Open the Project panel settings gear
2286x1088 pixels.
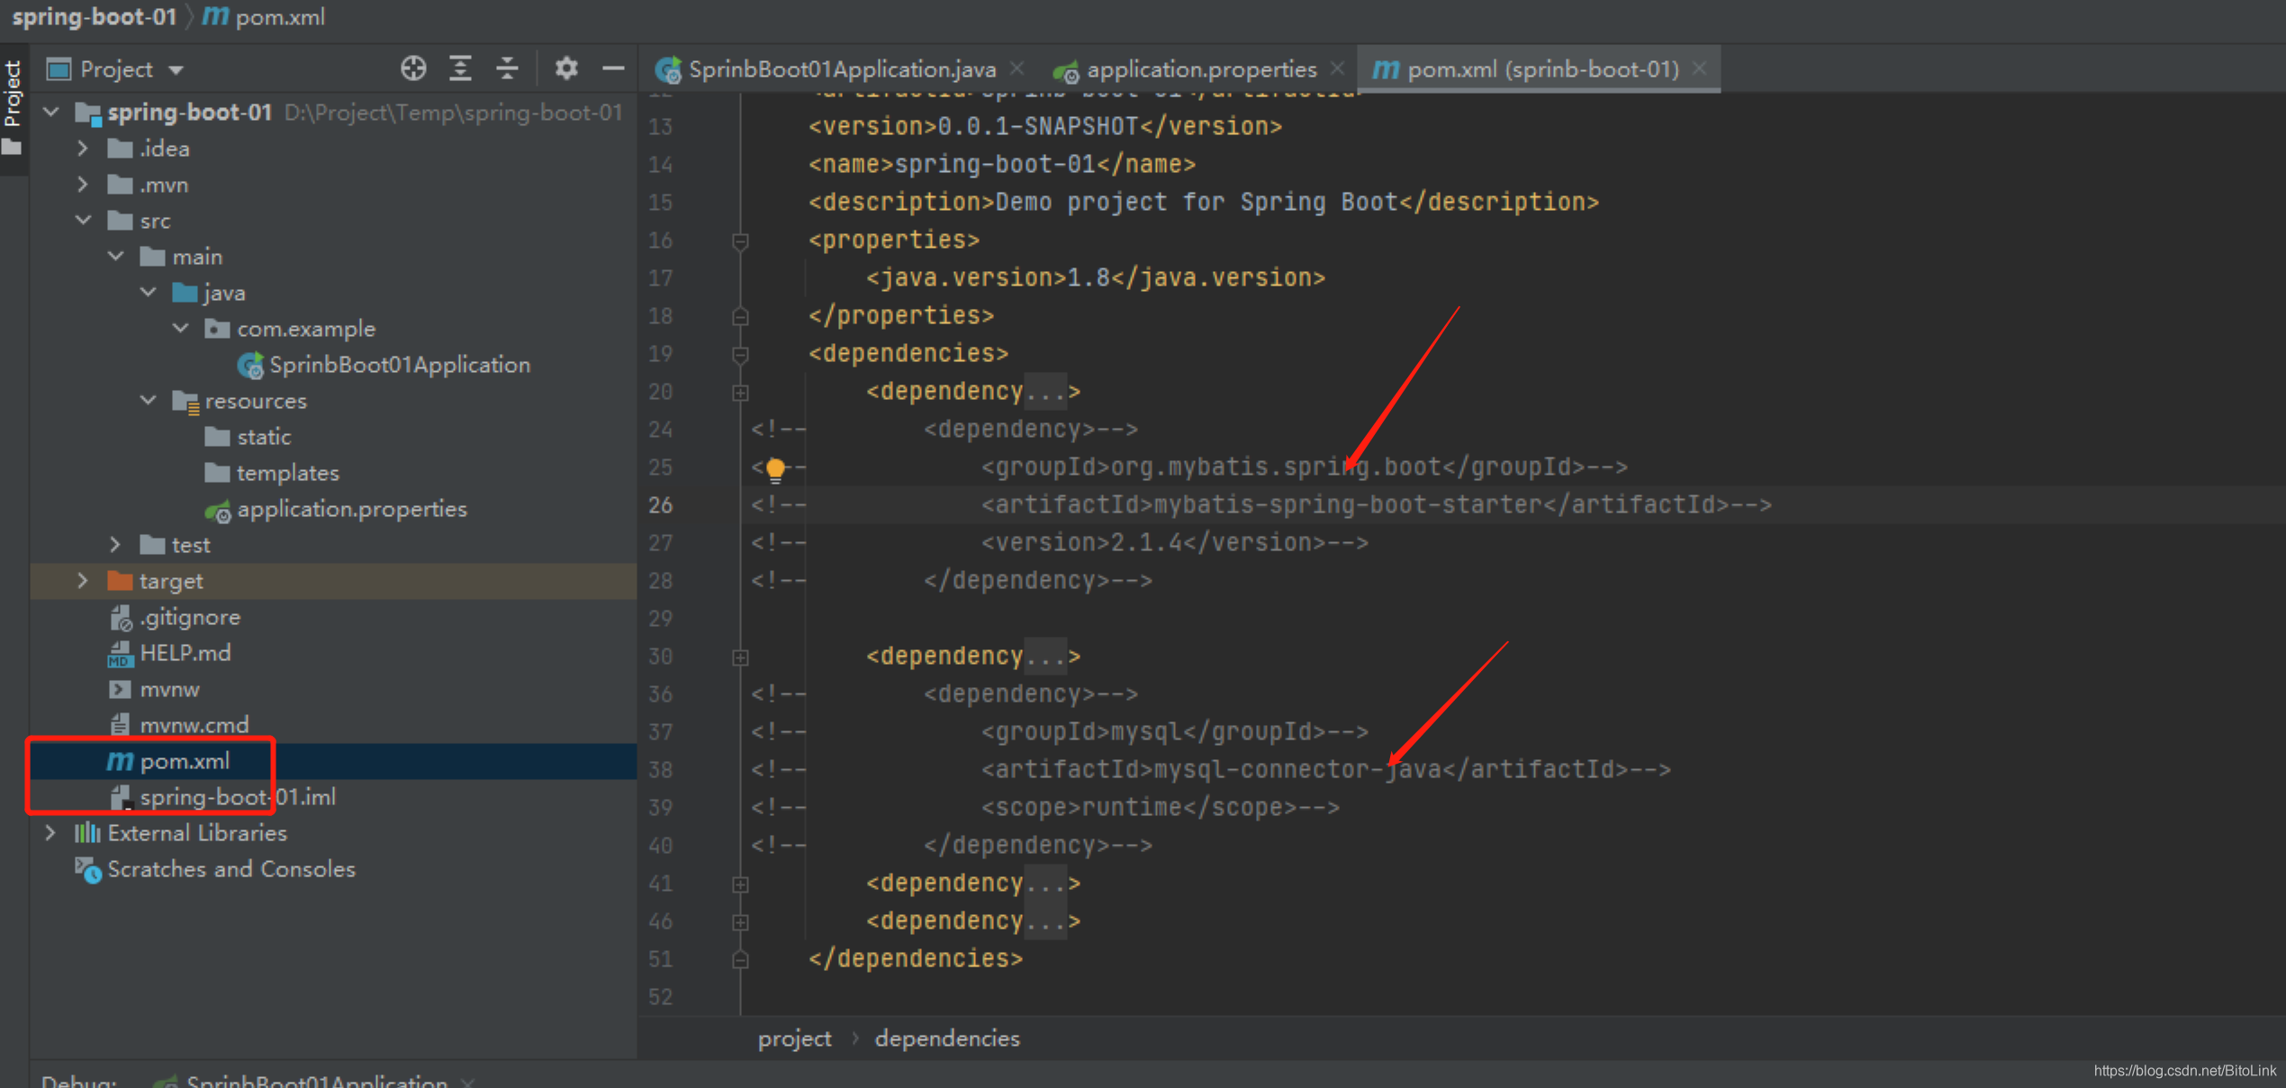pos(565,68)
